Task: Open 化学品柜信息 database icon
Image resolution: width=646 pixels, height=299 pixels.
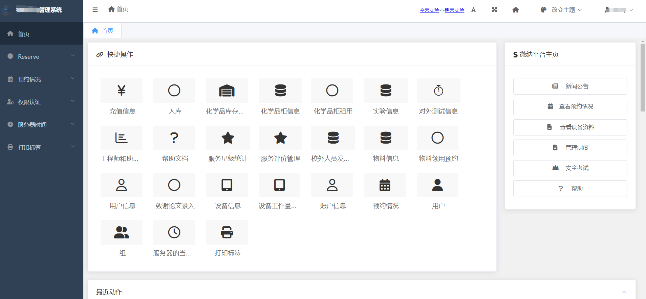Action: [280, 91]
